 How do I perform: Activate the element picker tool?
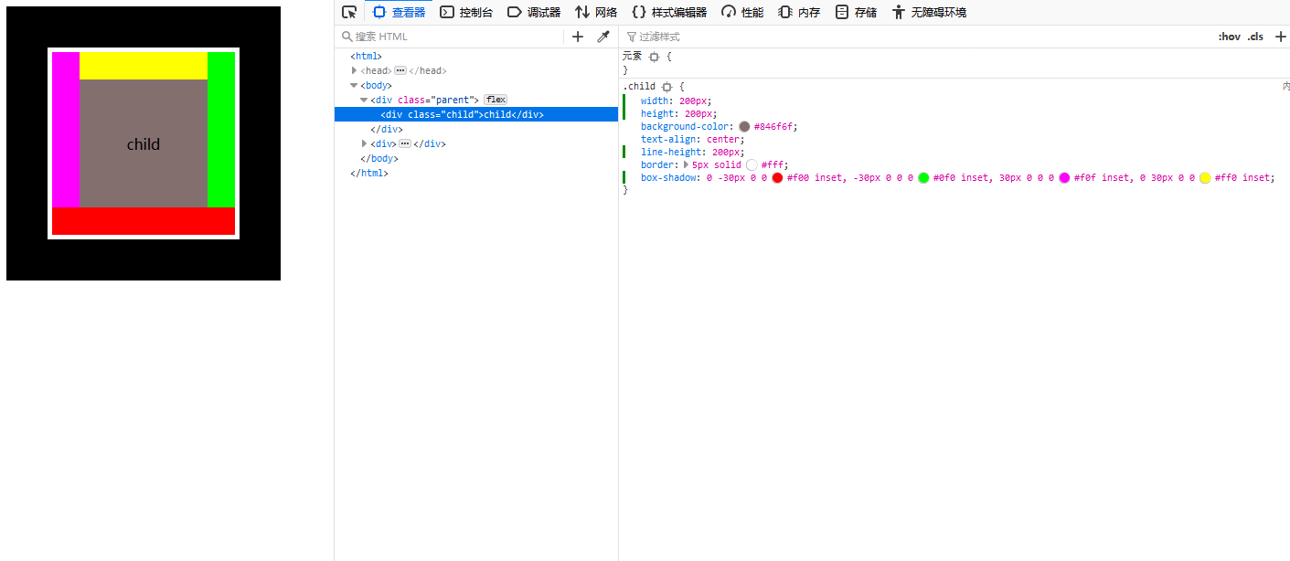click(x=348, y=12)
